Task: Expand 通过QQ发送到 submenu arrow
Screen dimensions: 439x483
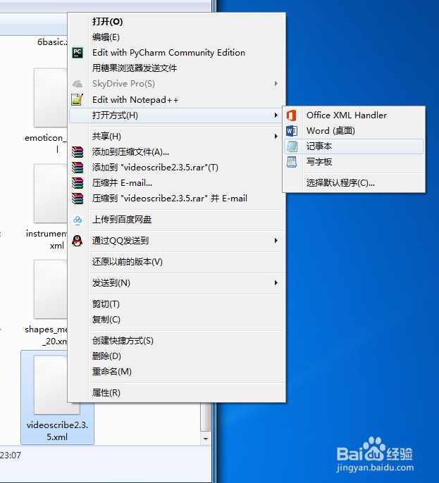Action: tap(276, 241)
